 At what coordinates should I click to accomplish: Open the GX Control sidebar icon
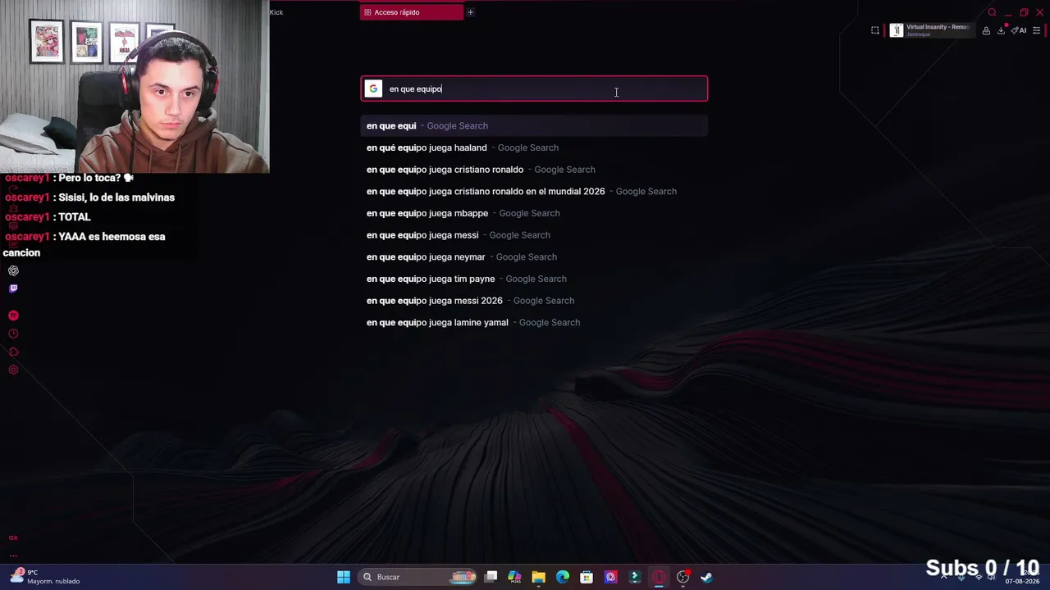pyautogui.click(x=13, y=538)
